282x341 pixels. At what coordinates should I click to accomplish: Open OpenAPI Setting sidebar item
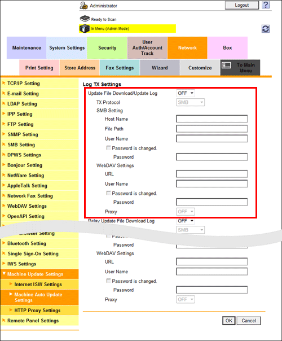39,216
